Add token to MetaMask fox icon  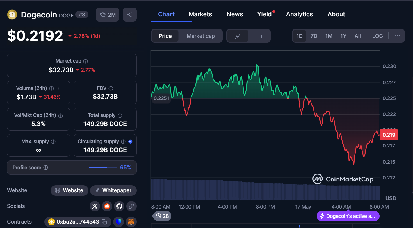pyautogui.click(x=131, y=222)
